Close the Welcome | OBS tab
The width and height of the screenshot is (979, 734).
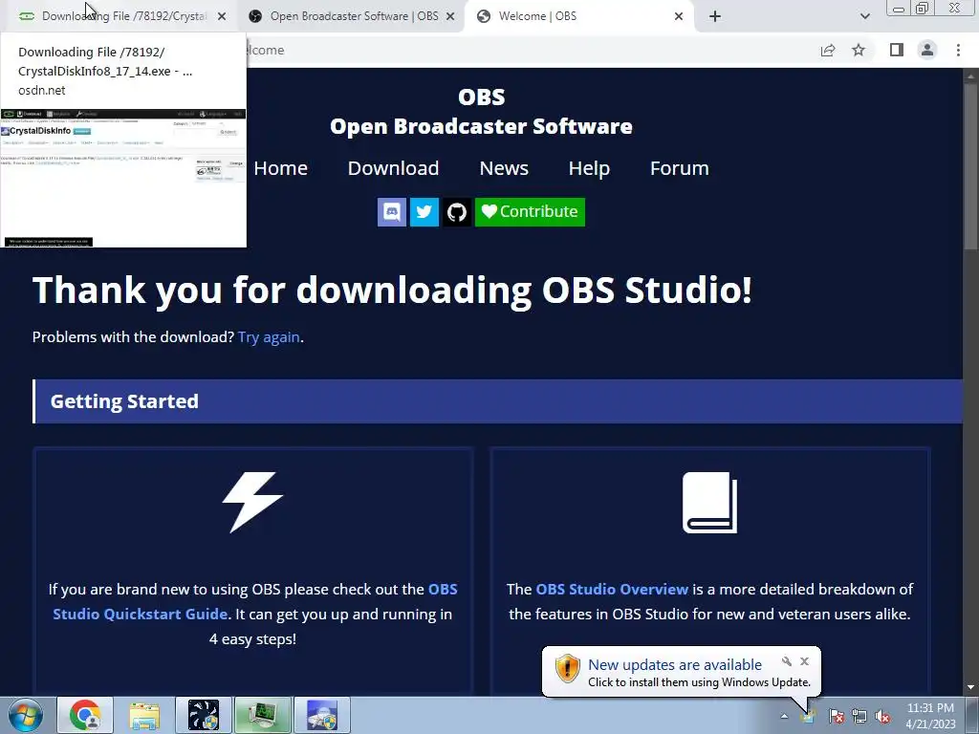679,17
